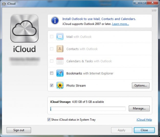Click the Contacts address book icon
Screen dimensions: 160x137
pos(60,49)
